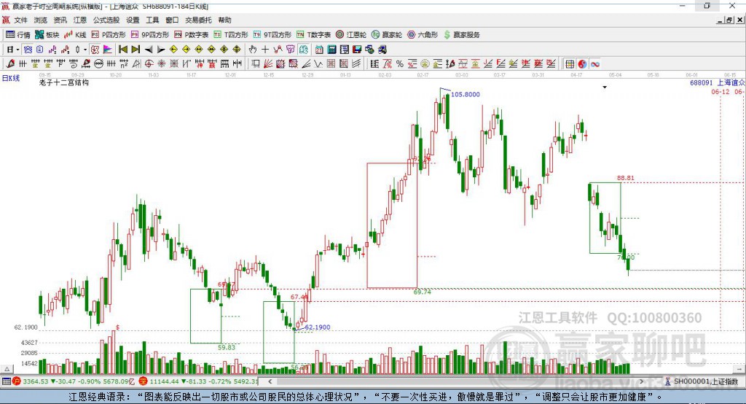Open the 公式选股 menu
746x404 pixels.
[106, 20]
